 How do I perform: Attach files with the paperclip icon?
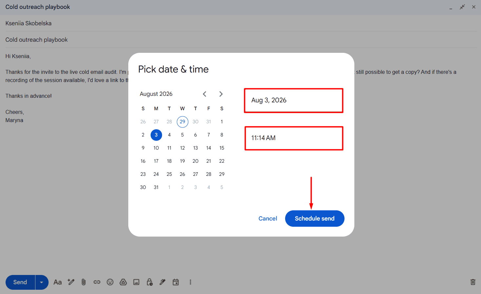pos(84,282)
